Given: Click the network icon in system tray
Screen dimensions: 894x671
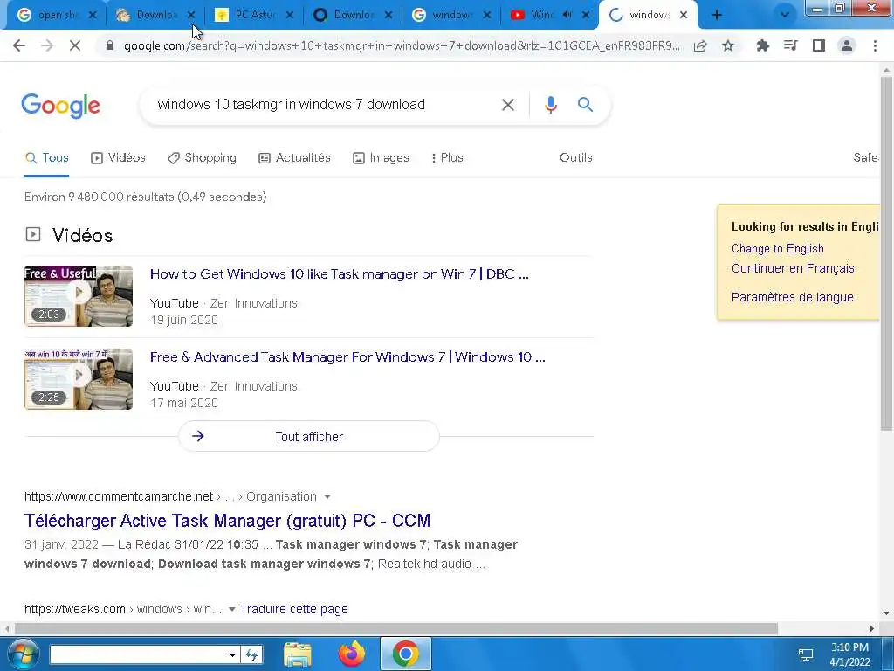Looking at the screenshot, I should (x=806, y=654).
